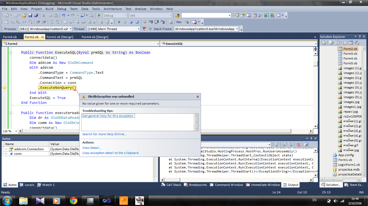Click the Step Into icon

pyautogui.click(x=151, y=22)
